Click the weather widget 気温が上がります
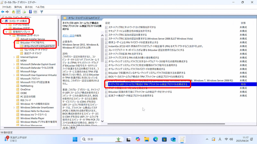 point(15,139)
